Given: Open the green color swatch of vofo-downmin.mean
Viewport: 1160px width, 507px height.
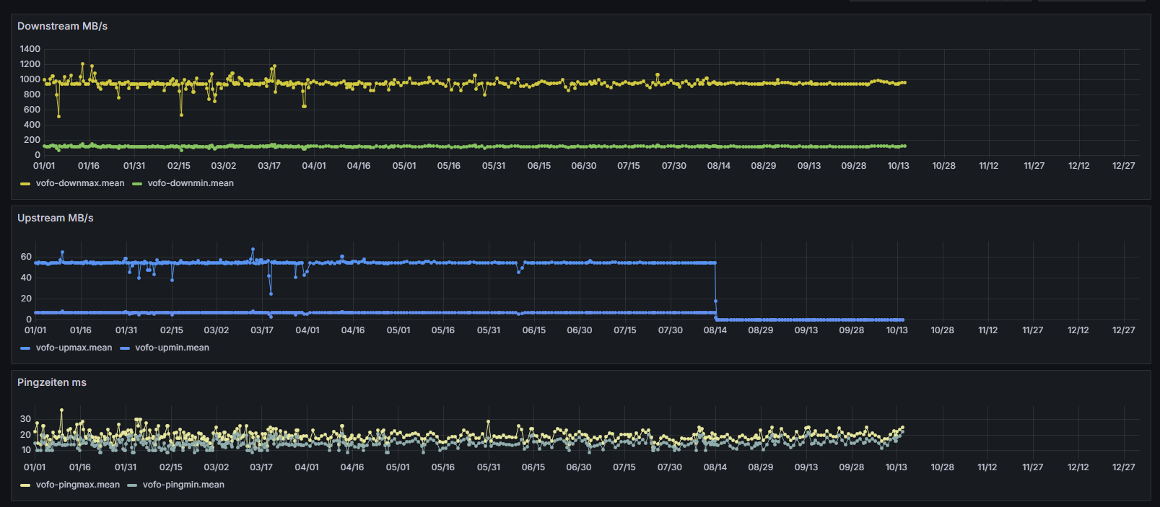Looking at the screenshot, I should click(x=137, y=184).
